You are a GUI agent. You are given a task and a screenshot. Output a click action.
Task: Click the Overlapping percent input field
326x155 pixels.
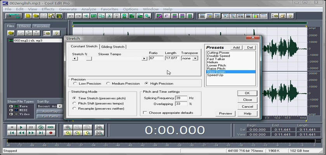click(181, 104)
